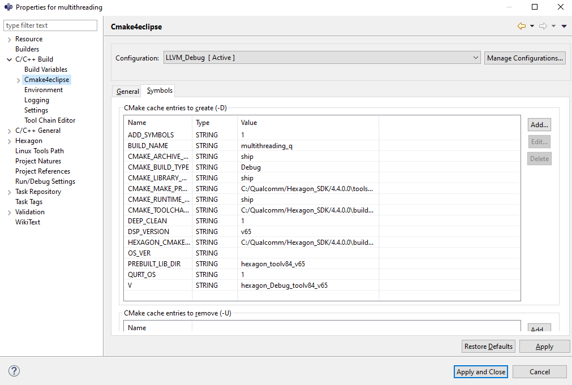
Task: Select Build Variables in the tree
Action: coord(46,70)
